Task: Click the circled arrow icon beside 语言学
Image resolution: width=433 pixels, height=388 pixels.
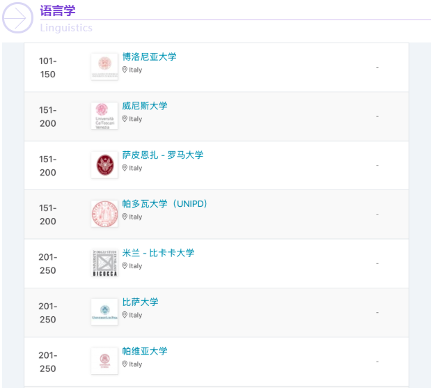Action: (17, 18)
